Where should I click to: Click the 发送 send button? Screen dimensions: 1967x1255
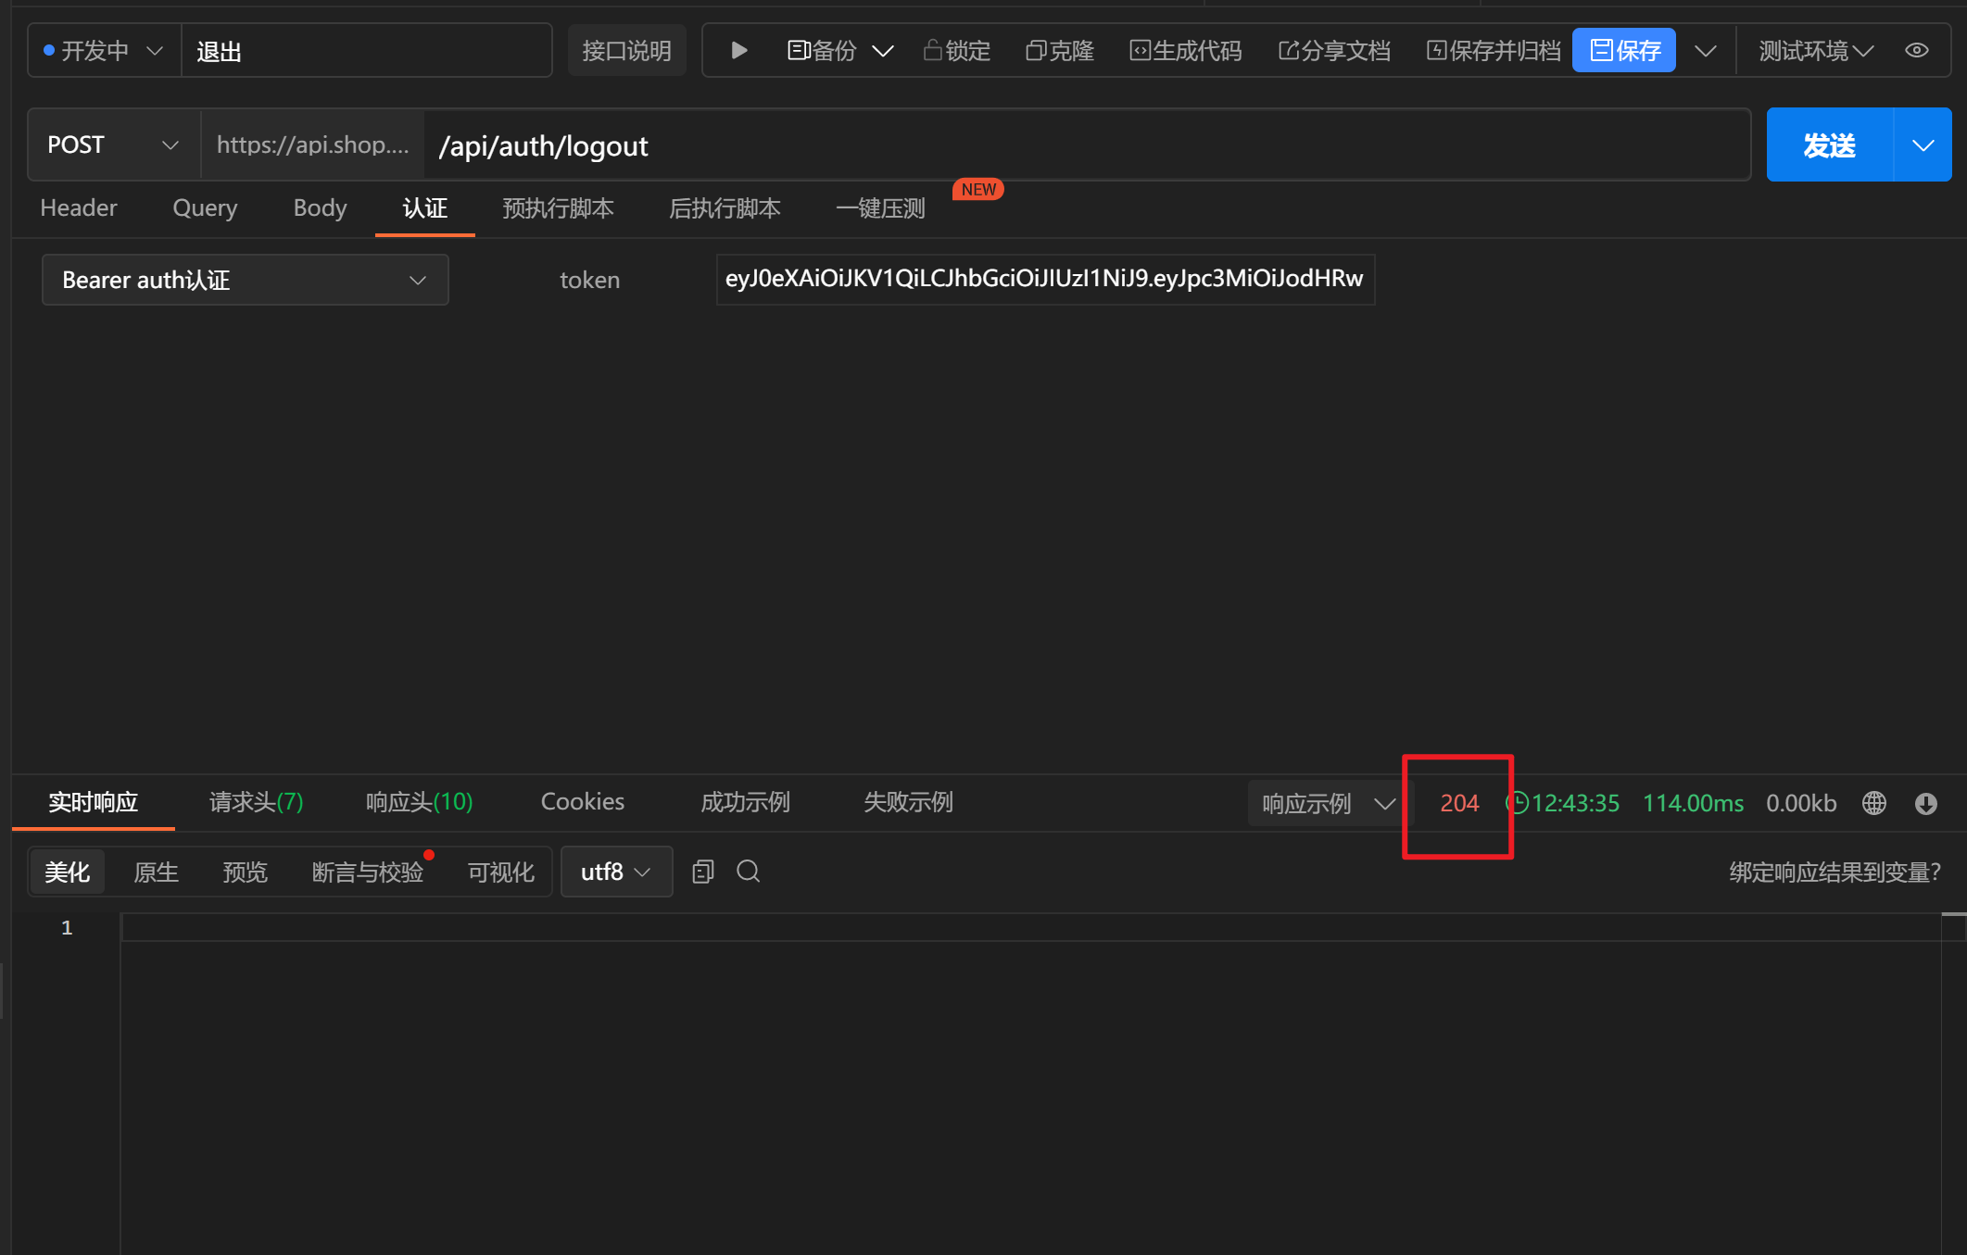[1829, 144]
